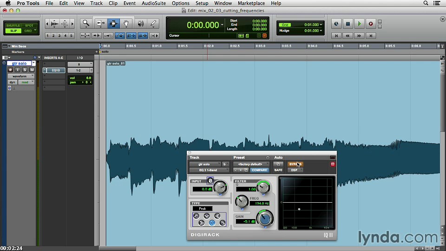
Task: Toggle BYPASS on the EQ plug-in
Action: click(295, 164)
